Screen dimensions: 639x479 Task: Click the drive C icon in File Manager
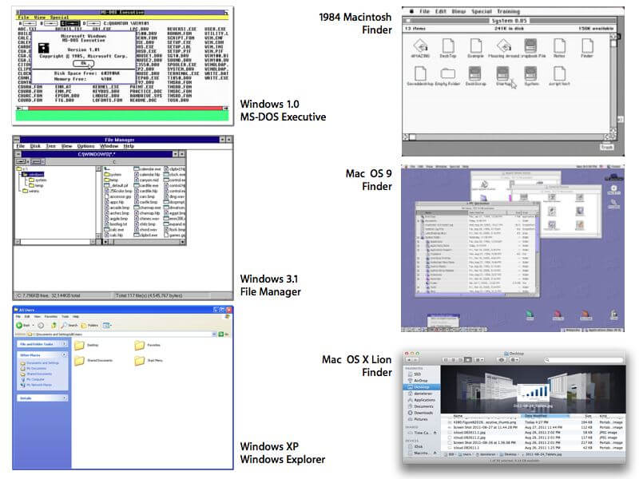(36, 162)
